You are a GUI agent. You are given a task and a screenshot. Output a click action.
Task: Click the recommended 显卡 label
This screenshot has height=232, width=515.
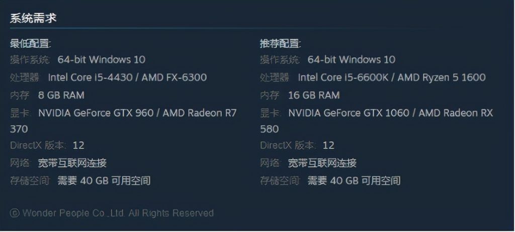pos(270,113)
